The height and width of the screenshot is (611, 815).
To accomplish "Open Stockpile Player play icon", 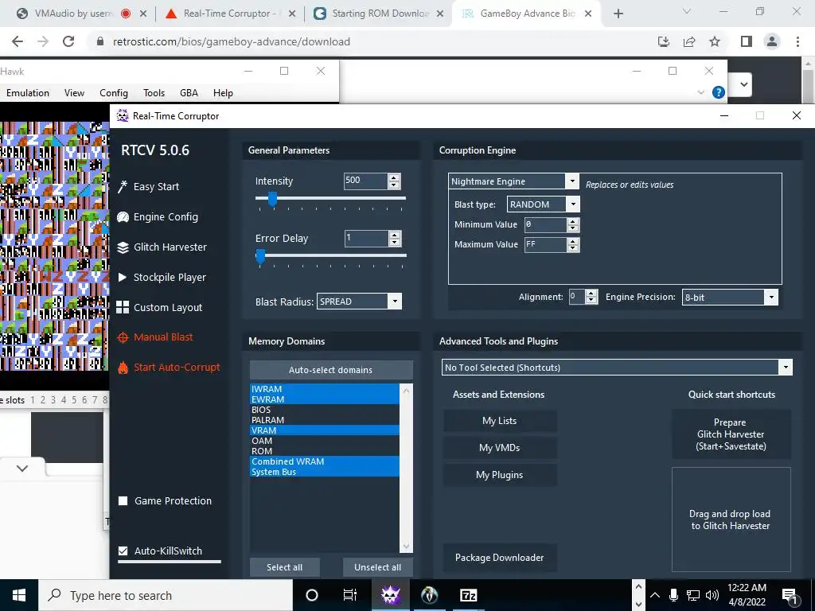I will (x=123, y=278).
